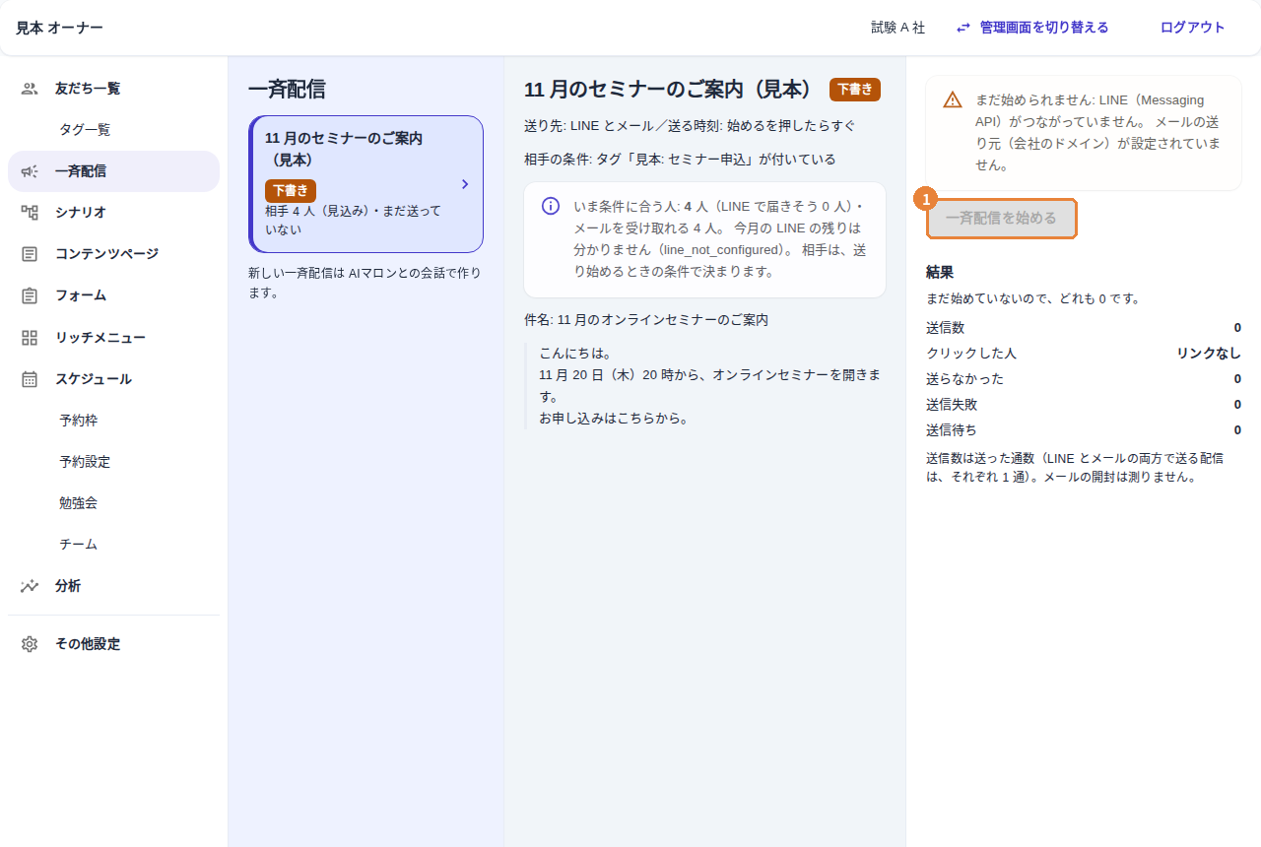Click the こんにちは。 message line
This screenshot has height=847, width=1261.
[576, 353]
